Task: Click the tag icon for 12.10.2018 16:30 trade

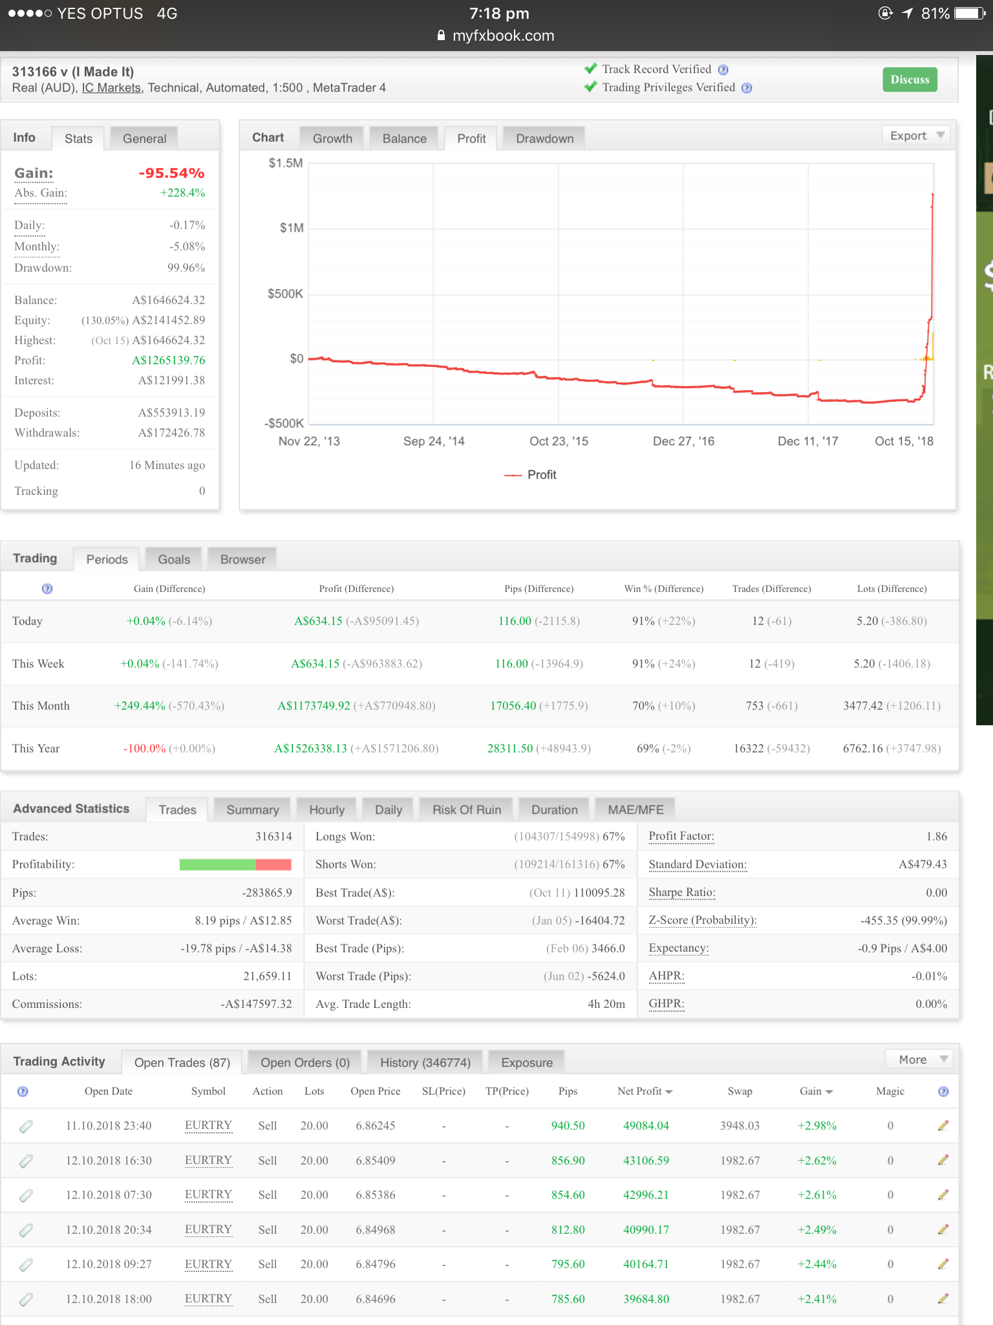Action: (x=26, y=1161)
